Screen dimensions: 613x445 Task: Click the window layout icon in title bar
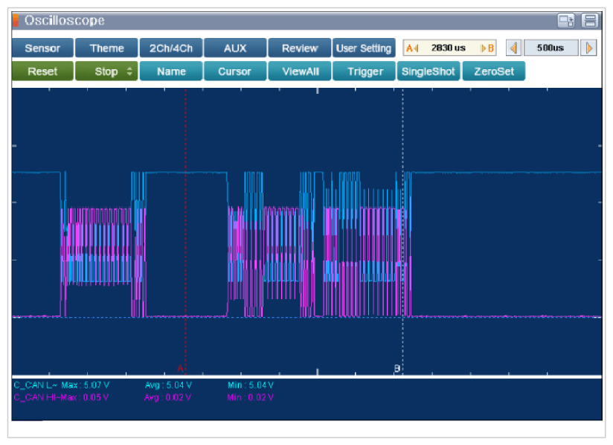pos(566,21)
